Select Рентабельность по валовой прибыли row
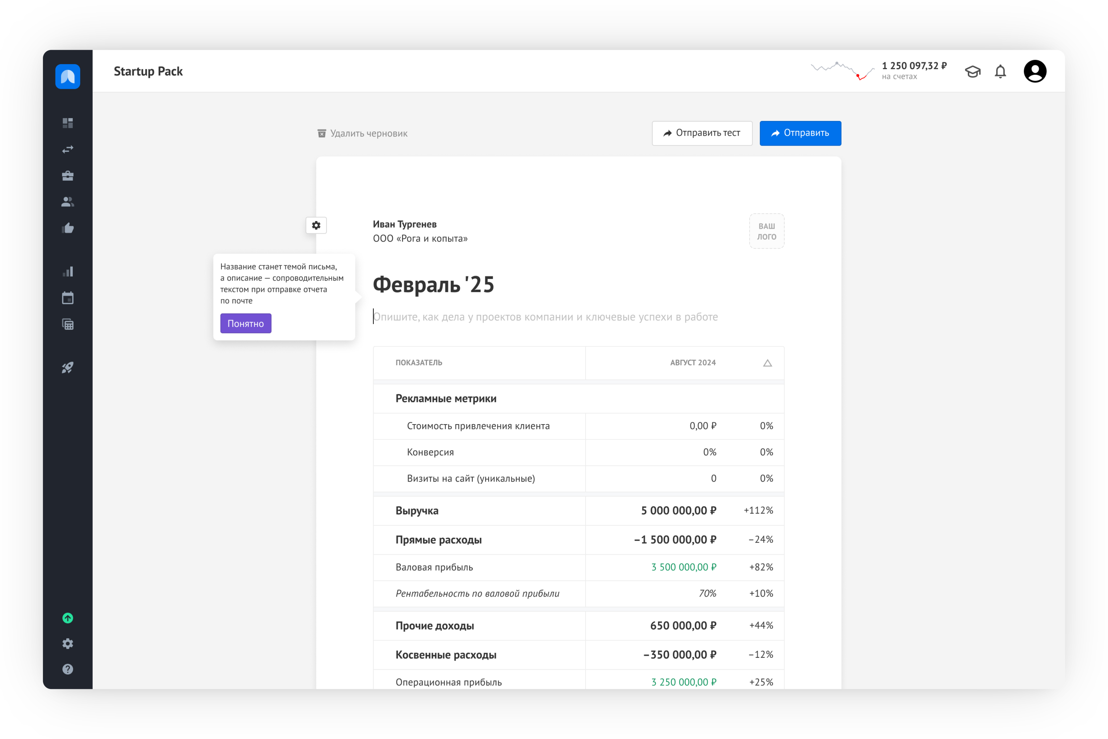The height and width of the screenshot is (739, 1108). [x=578, y=594]
